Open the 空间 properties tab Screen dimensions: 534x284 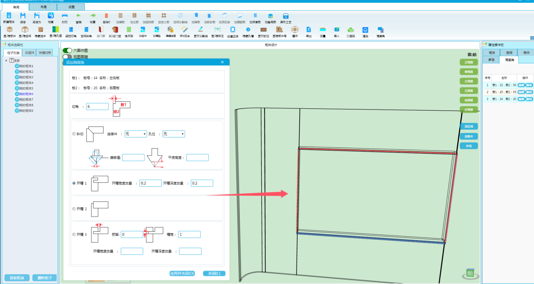click(509, 53)
